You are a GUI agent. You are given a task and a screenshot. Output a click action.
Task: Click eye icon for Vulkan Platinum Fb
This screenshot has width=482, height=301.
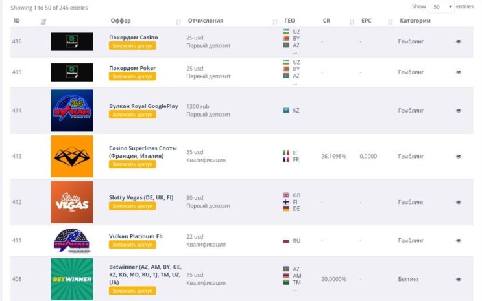click(459, 240)
